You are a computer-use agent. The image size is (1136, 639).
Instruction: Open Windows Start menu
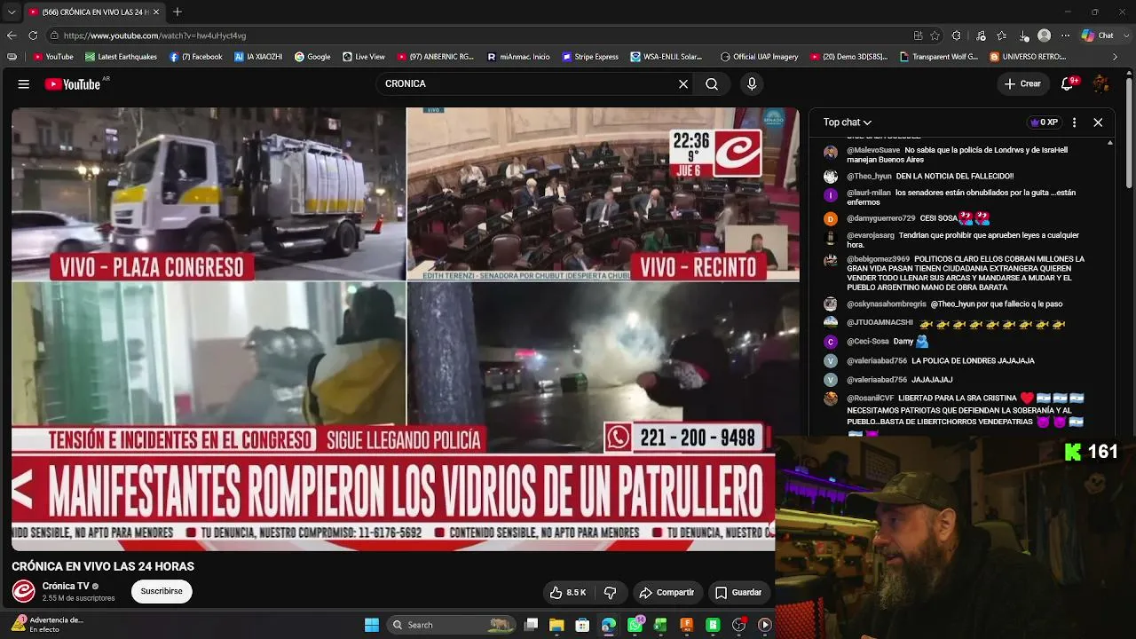click(x=372, y=625)
